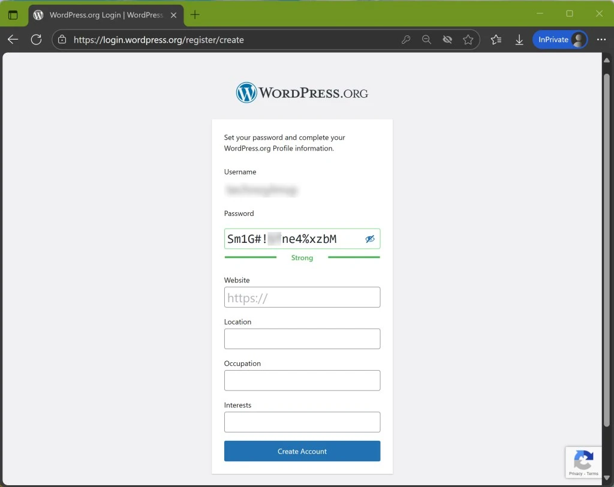The image size is (614, 487).
Task: Open saved passwords key icon
Action: click(x=406, y=40)
